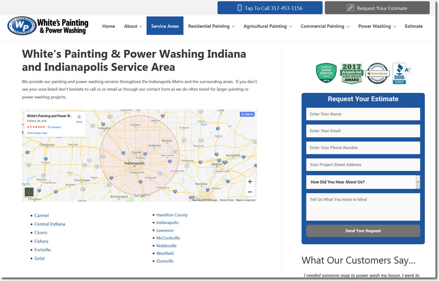Sign in to Google on the map

[247, 114]
